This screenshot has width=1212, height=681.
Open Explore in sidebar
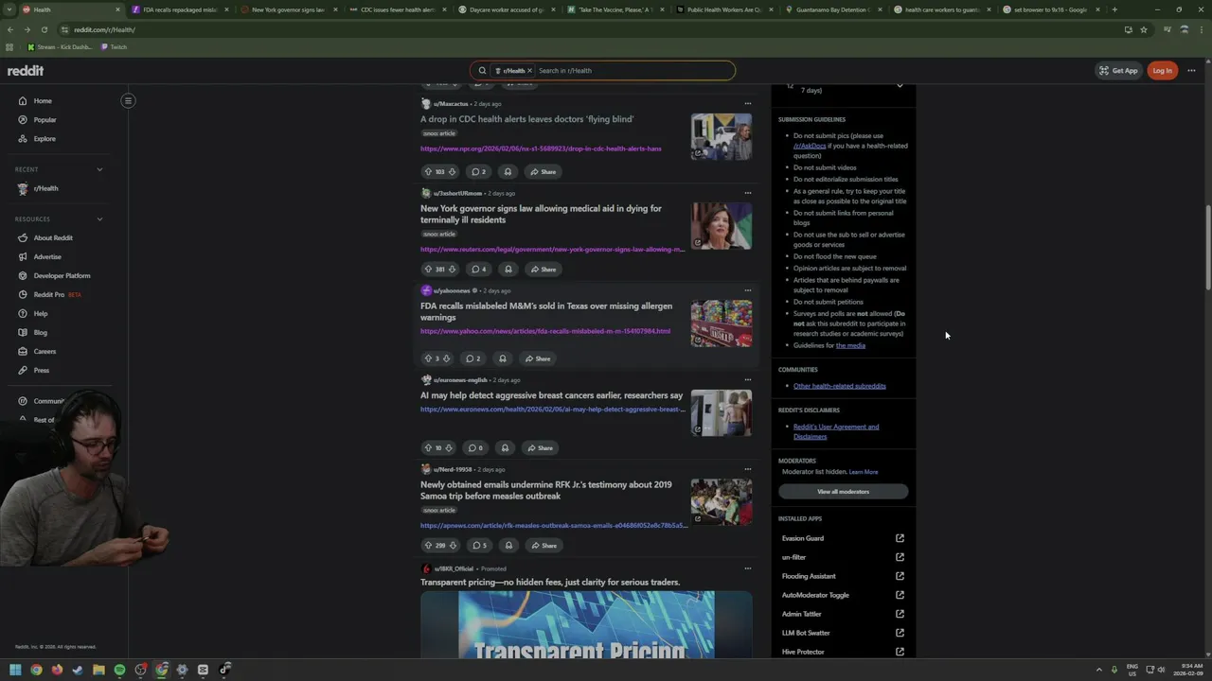pos(45,139)
